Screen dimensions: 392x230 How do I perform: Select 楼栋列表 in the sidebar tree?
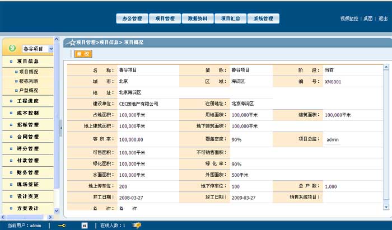click(x=29, y=81)
